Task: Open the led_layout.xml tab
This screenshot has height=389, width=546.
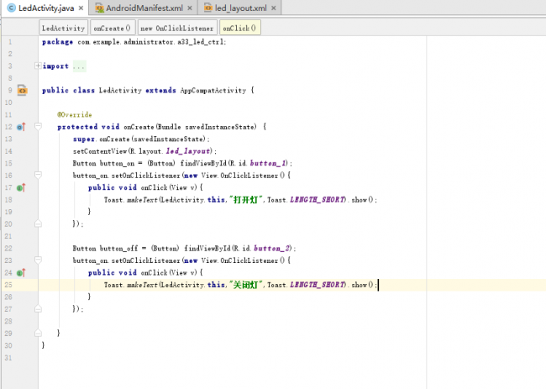Action: (240, 8)
